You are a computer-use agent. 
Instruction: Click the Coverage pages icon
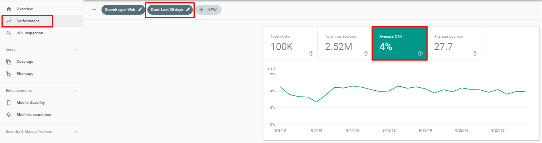(x=9, y=62)
